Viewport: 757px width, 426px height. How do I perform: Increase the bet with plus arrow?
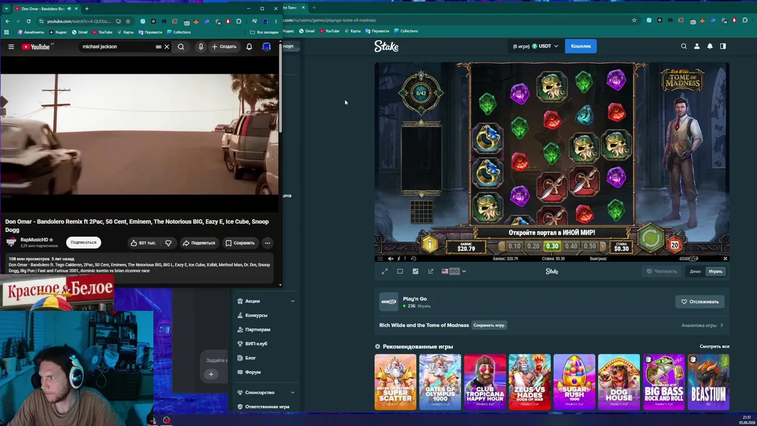[603, 246]
